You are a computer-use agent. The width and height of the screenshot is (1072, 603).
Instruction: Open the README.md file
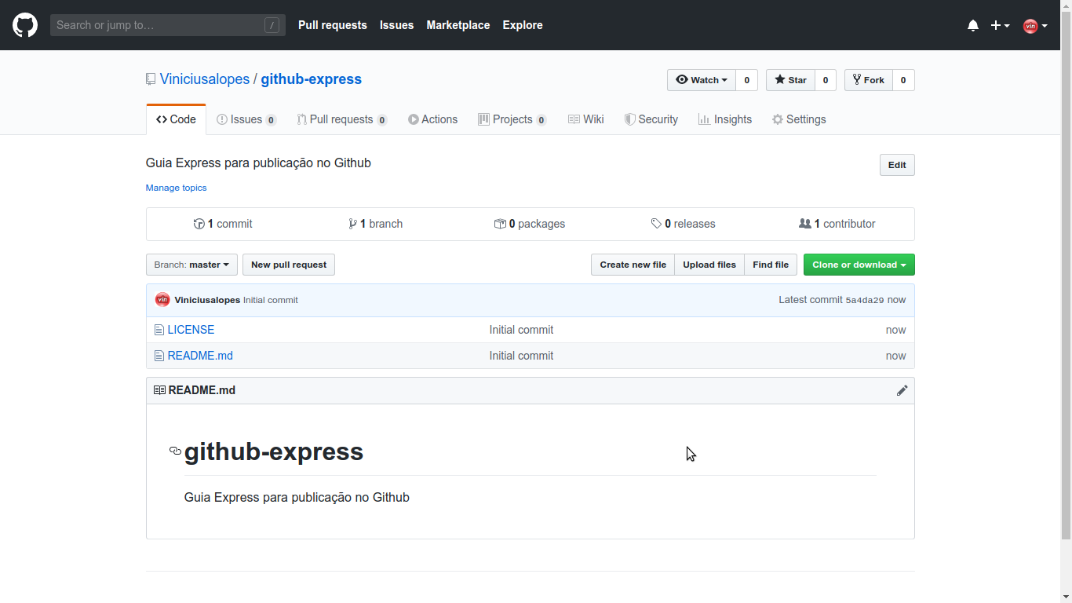click(200, 356)
